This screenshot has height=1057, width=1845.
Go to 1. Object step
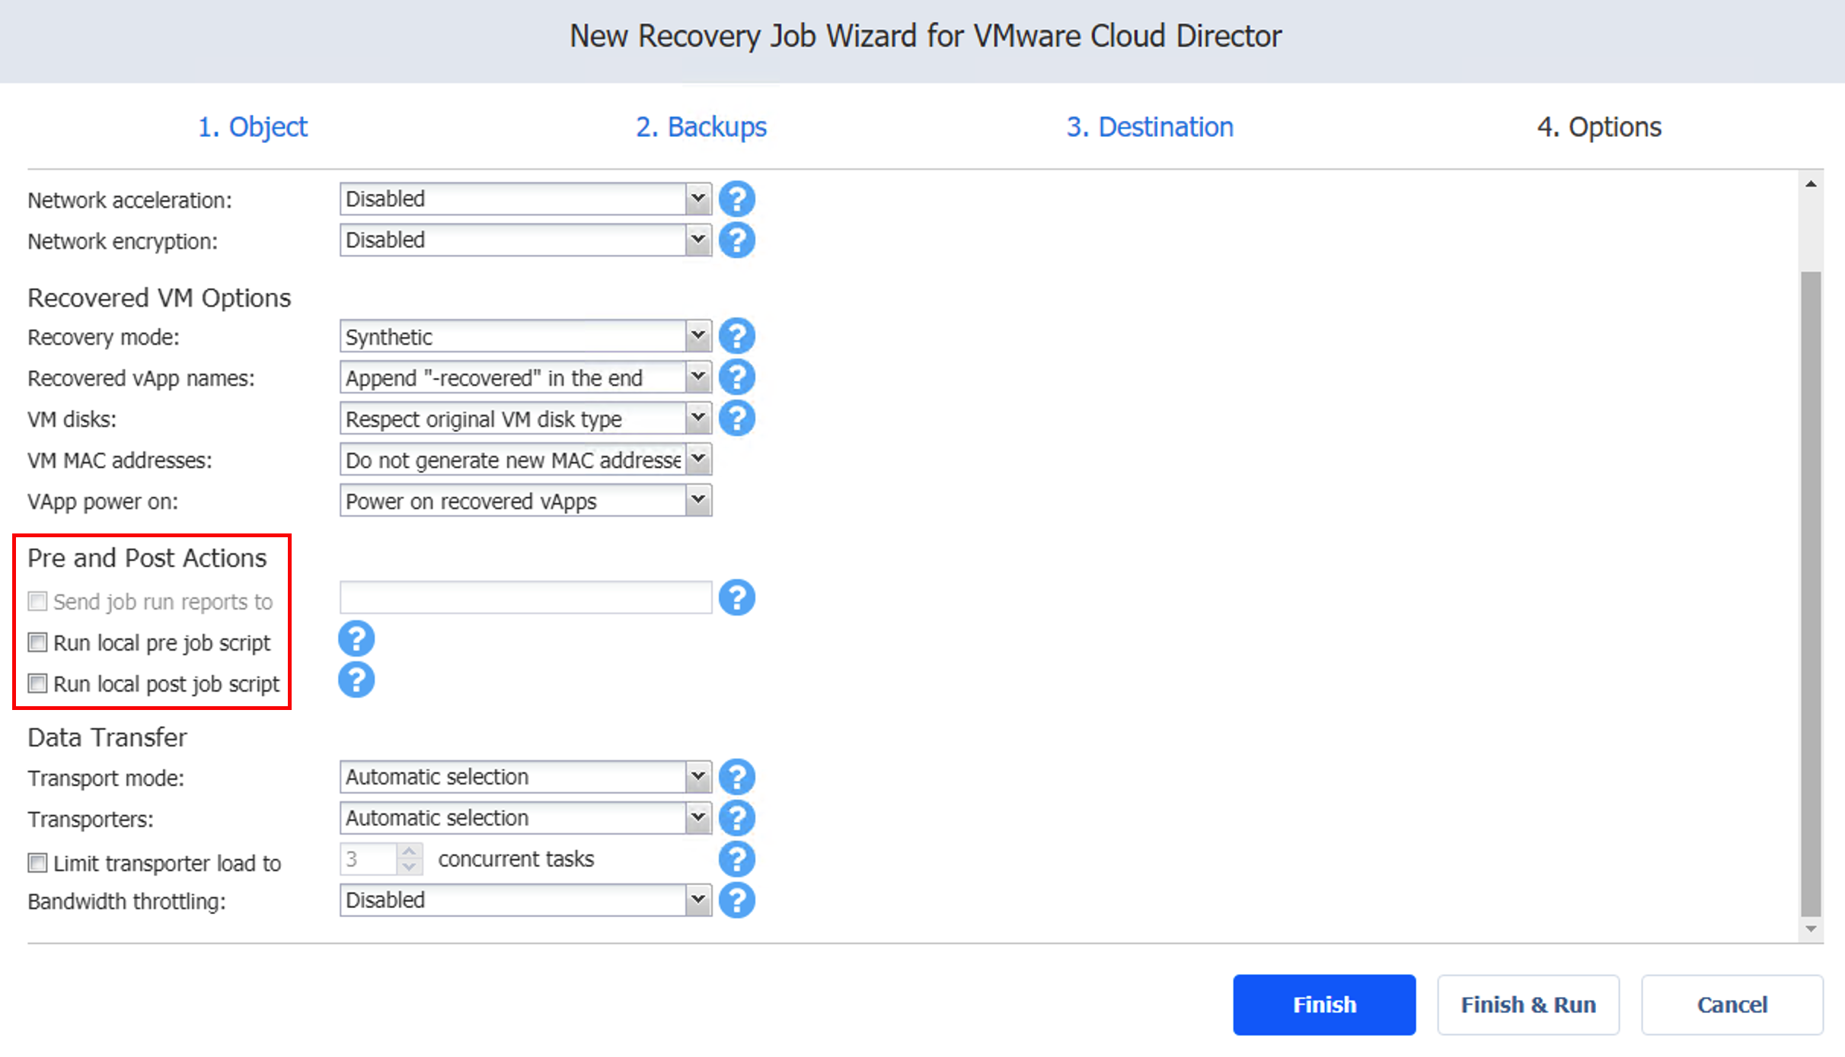click(253, 127)
